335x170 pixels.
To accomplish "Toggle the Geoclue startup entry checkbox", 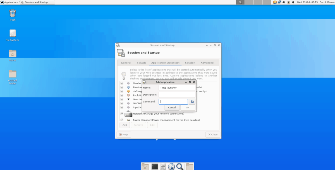I will 122,99.
